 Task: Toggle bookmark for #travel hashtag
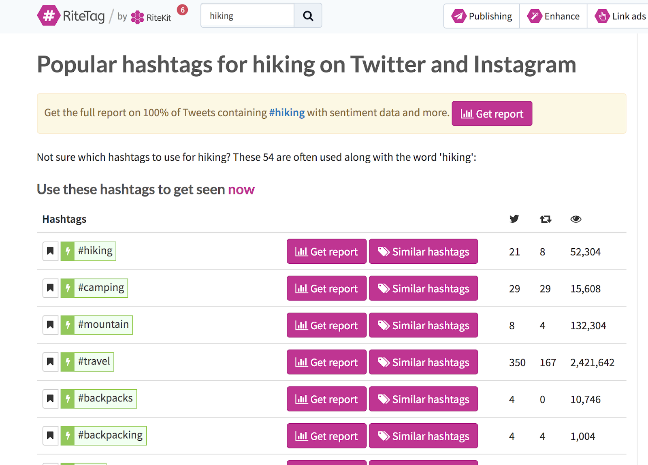(50, 362)
